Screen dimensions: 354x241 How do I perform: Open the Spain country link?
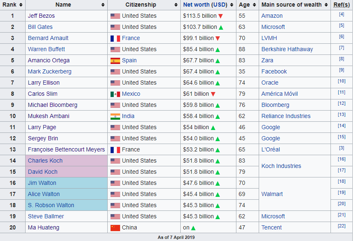pos(130,60)
